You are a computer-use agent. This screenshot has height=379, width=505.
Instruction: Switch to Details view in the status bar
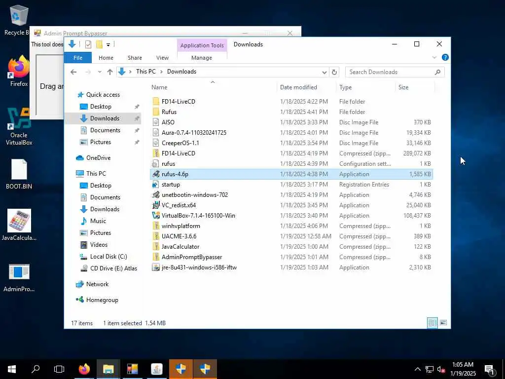tap(432, 323)
